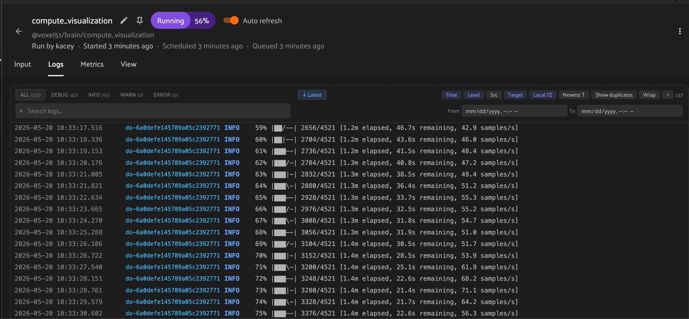
Task: Click log message 3008/4521 samples
Action: [386, 221]
